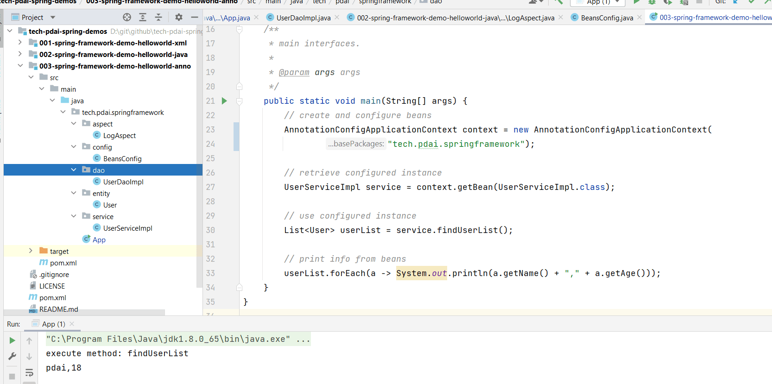Switch to the UserDaoImpl.java tab
This screenshot has width=772, height=384.
coord(303,18)
